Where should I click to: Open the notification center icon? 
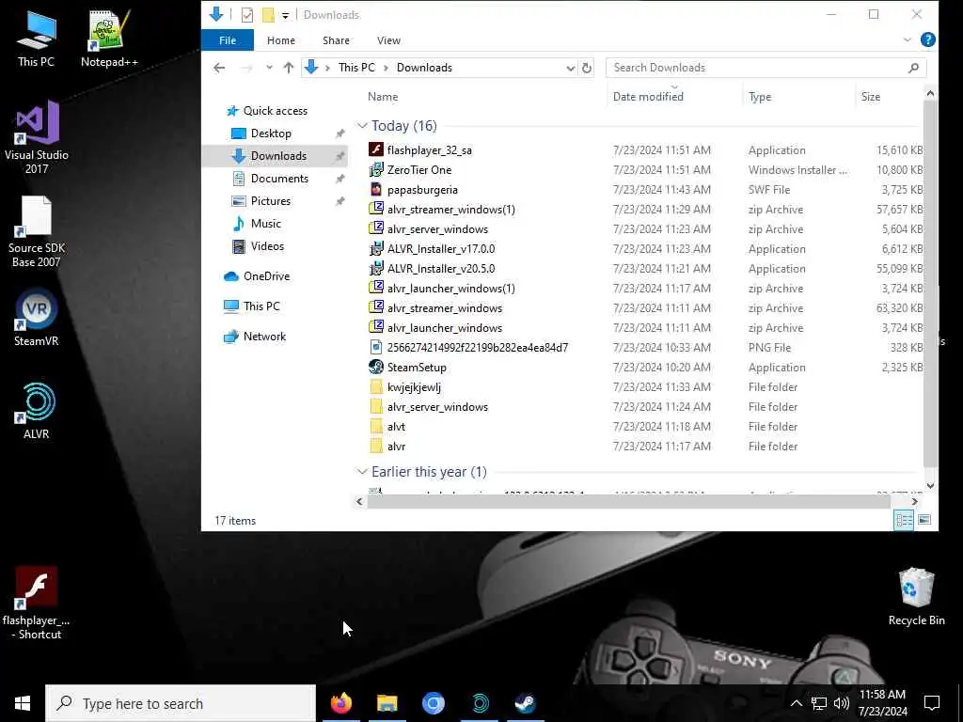tap(932, 703)
